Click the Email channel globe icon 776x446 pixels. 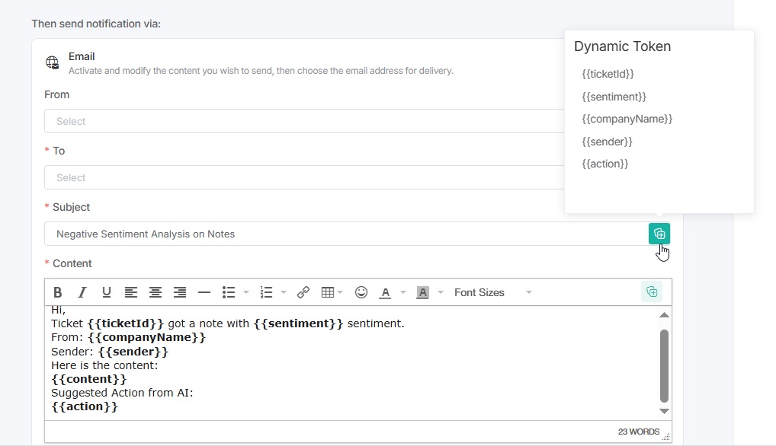point(52,62)
